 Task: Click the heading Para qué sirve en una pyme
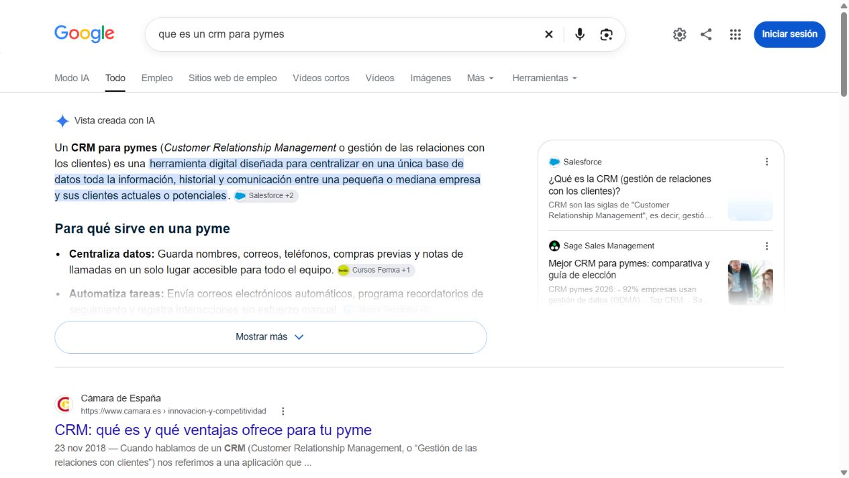(x=142, y=229)
